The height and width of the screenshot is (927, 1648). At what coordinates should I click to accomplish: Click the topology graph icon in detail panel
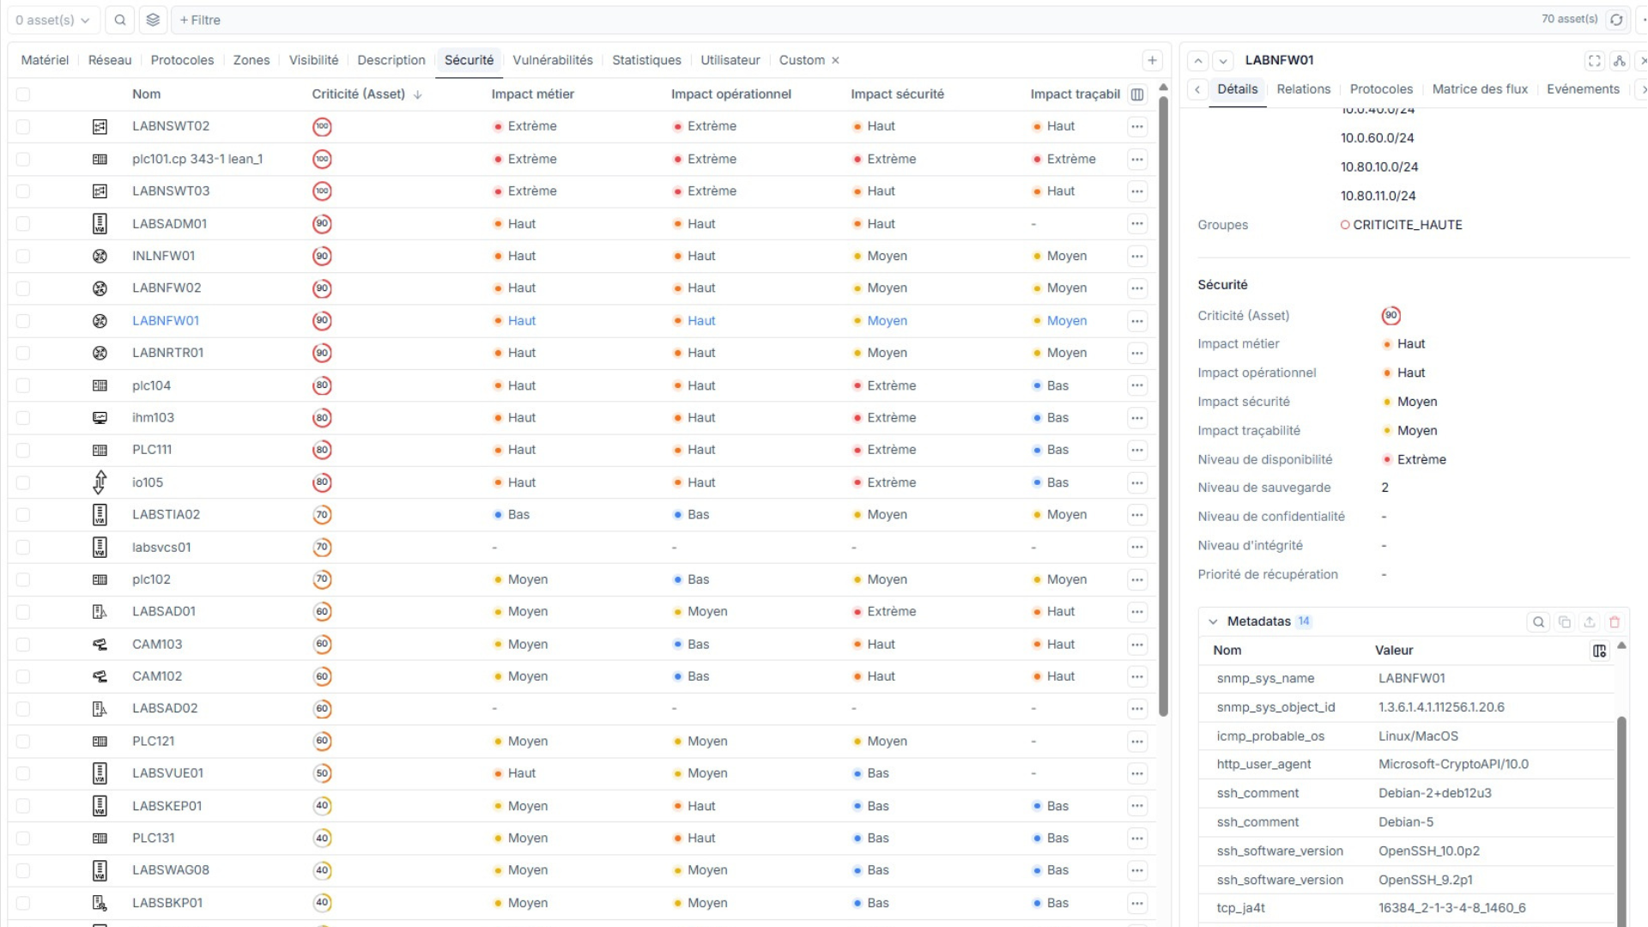pos(1619,60)
